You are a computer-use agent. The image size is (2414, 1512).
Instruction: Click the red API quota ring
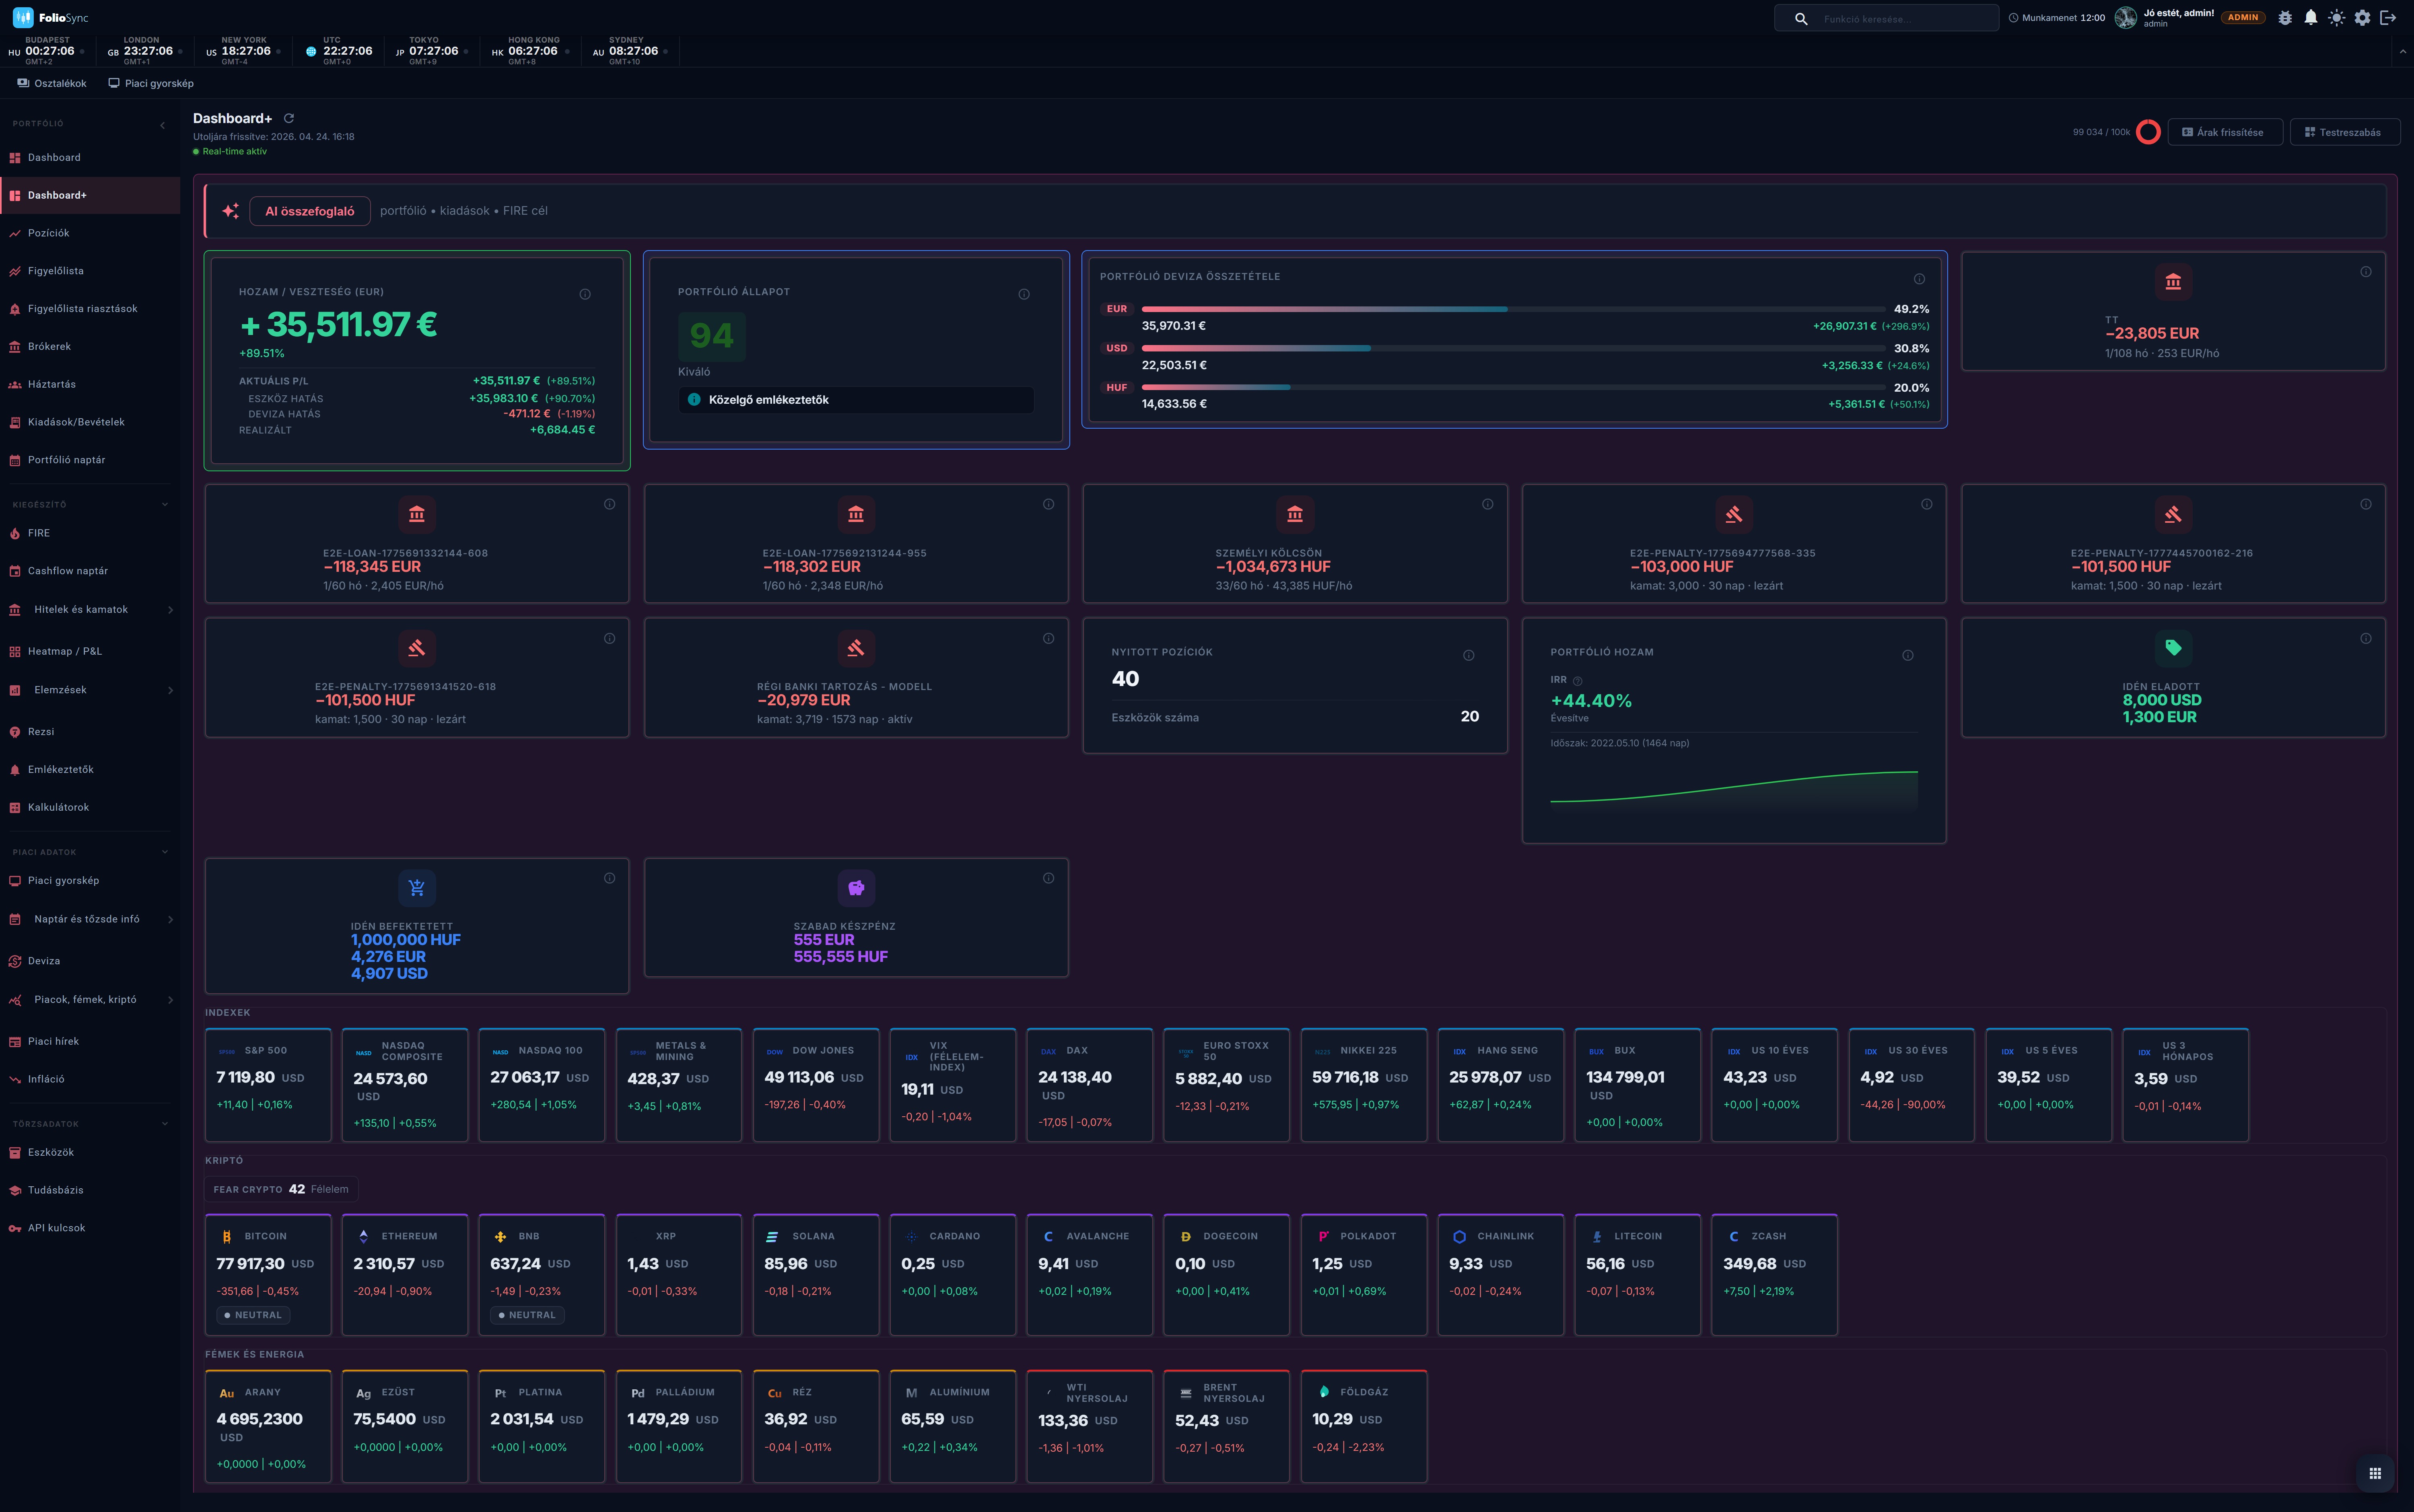click(x=2148, y=132)
